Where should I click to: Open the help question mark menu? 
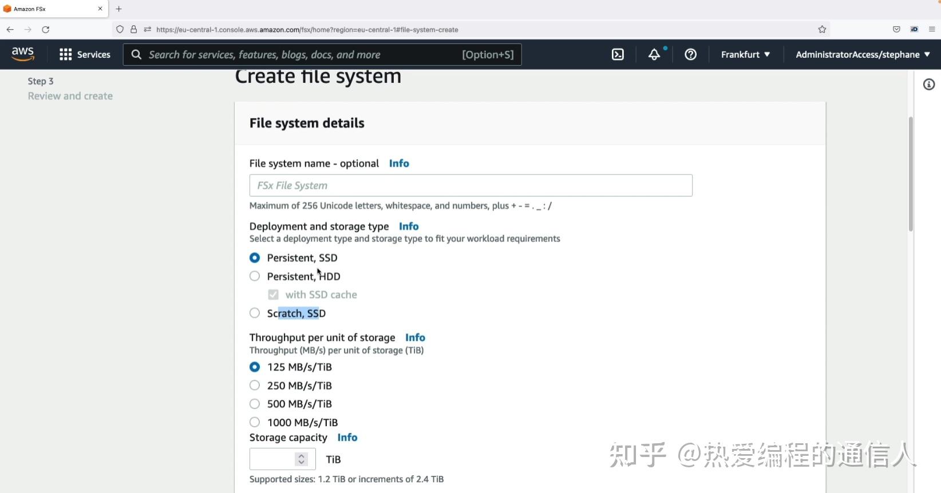pos(691,54)
